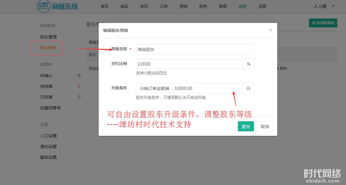Cancel editing with 取消 button

(x=264, y=126)
